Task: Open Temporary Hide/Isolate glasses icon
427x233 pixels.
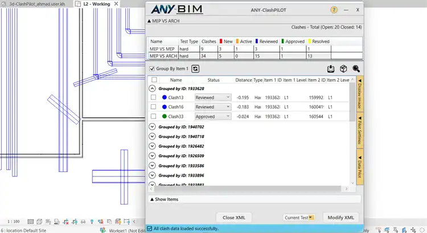Action: (x=83, y=222)
